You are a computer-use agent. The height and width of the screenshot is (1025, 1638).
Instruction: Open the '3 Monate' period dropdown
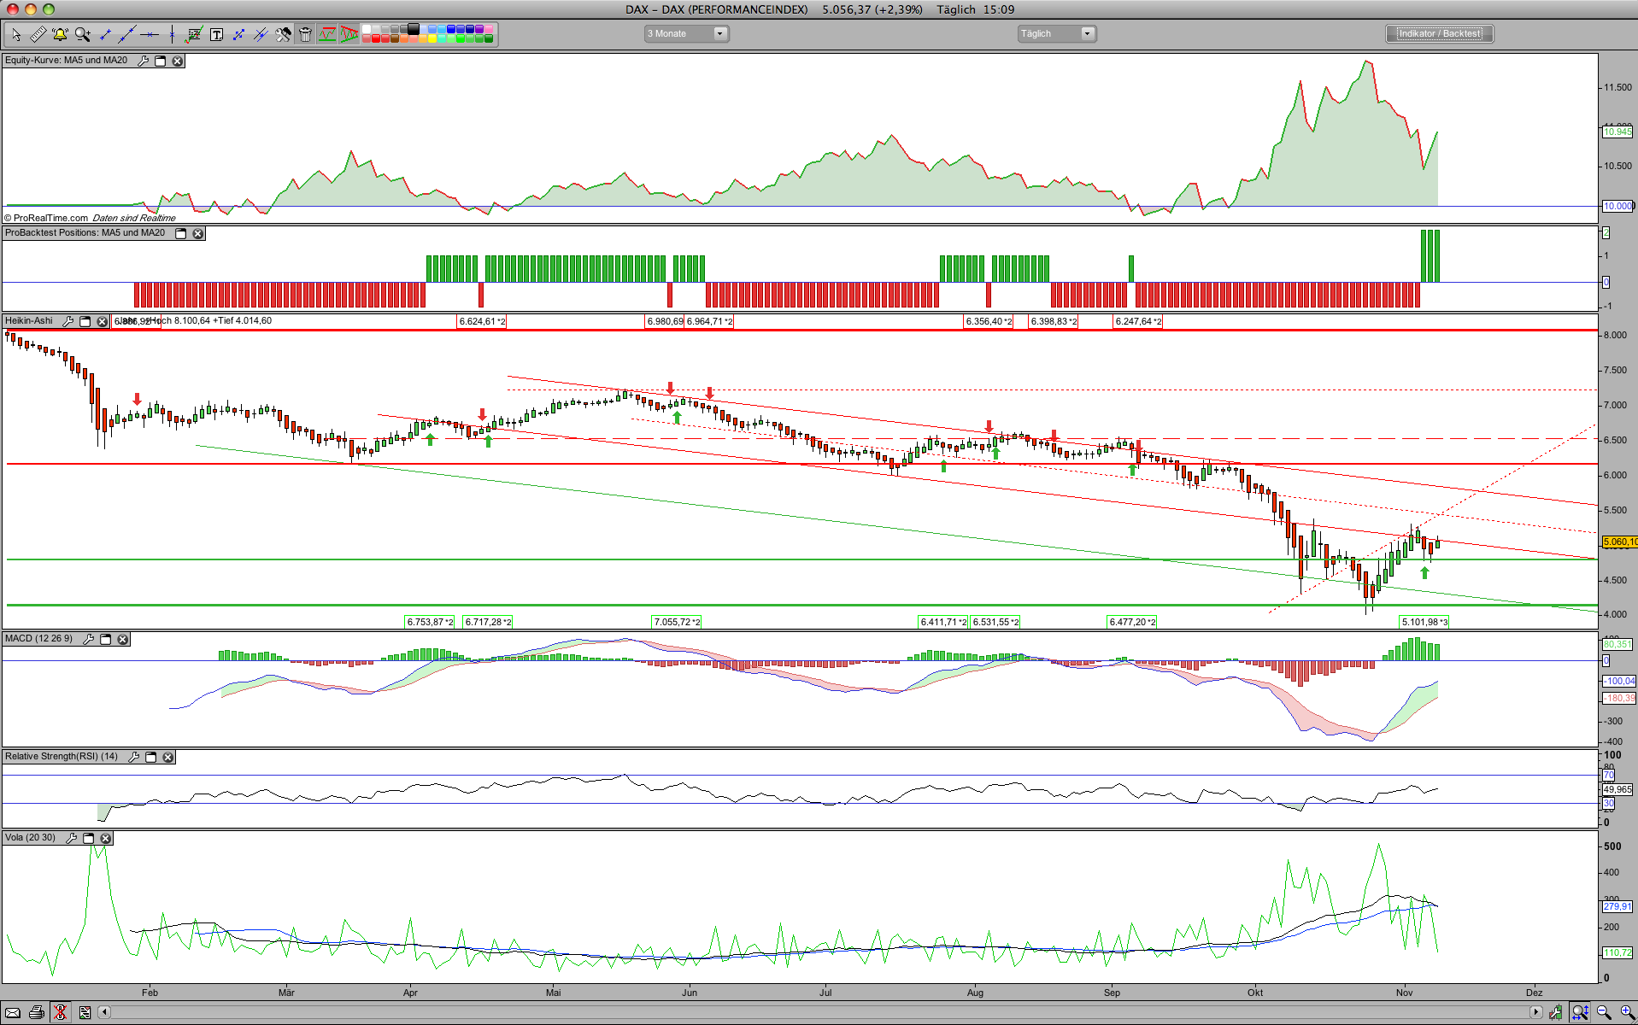point(685,34)
